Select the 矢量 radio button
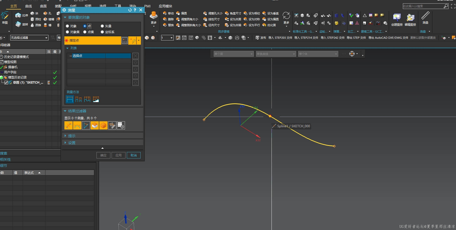The width and height of the screenshot is (456, 230). [x=102, y=26]
